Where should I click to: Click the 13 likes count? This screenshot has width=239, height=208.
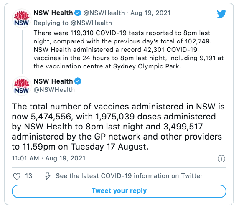tap(28, 176)
